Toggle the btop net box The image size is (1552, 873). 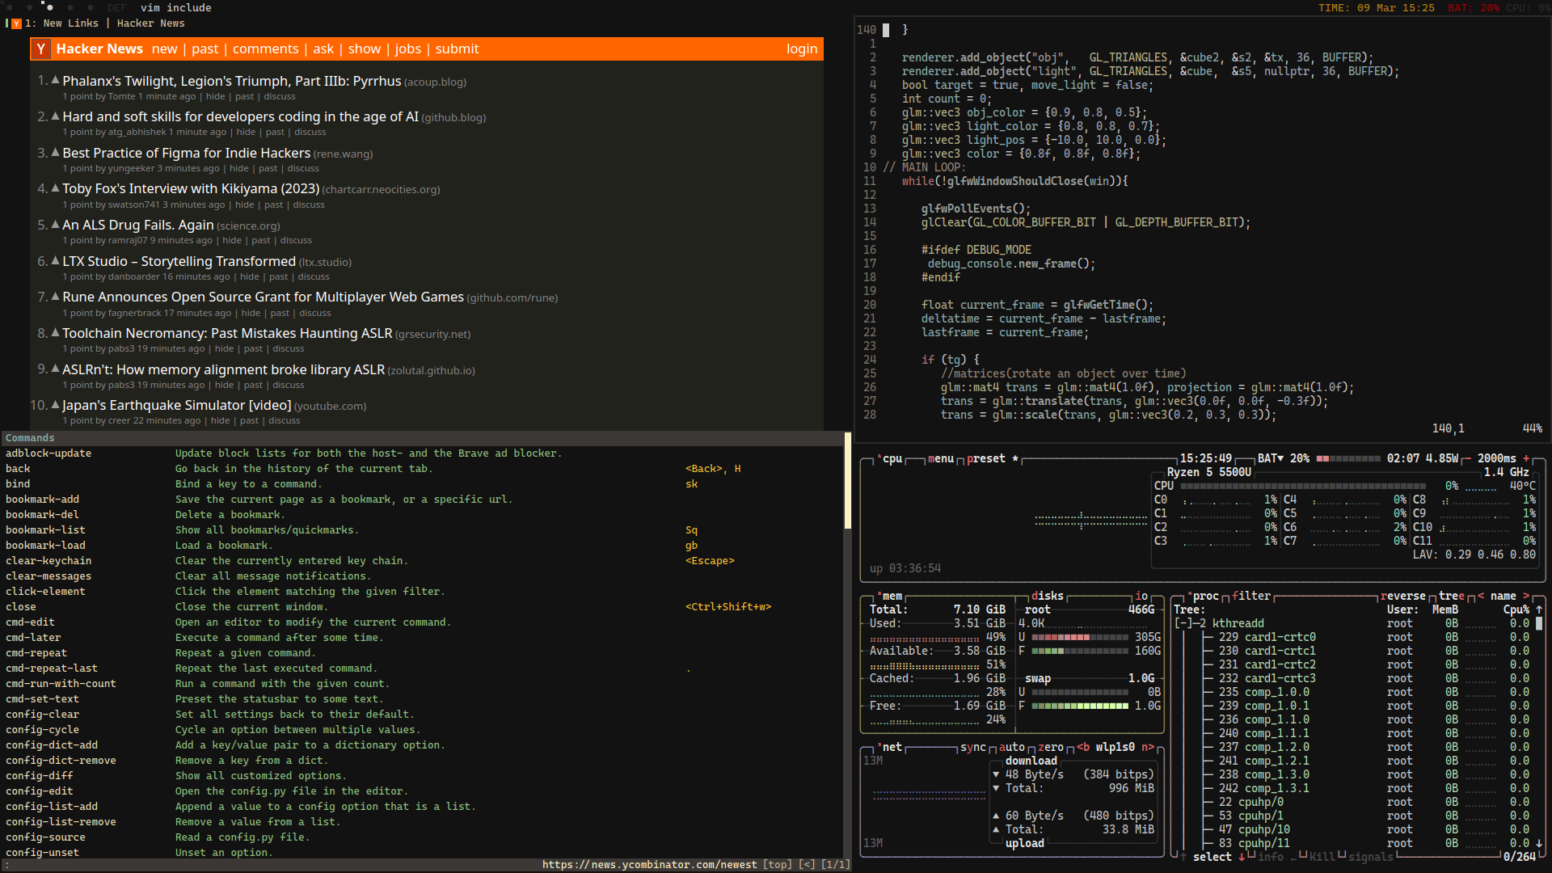point(892,747)
